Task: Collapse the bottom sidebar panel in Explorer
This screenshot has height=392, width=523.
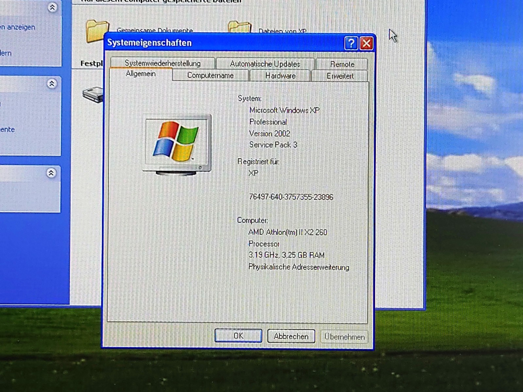Action: click(51, 173)
